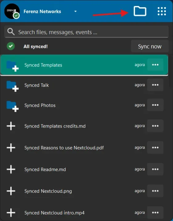Click the agora timestamp on Synced Templates row
173x221 pixels.
(140, 65)
